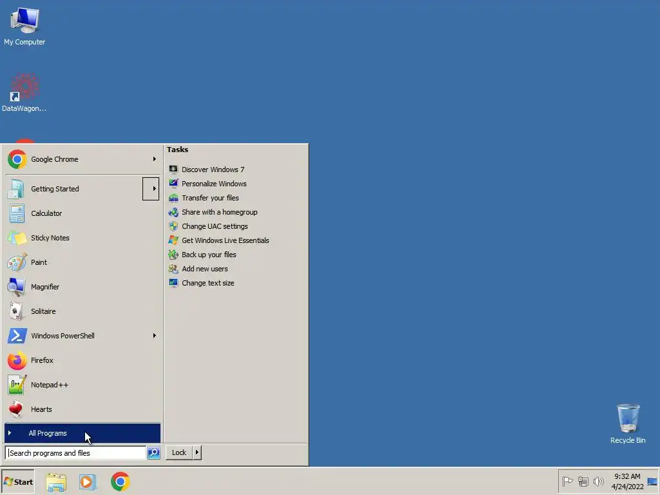Choose Personalize Windows task
Image resolution: width=660 pixels, height=495 pixels.
208,184
